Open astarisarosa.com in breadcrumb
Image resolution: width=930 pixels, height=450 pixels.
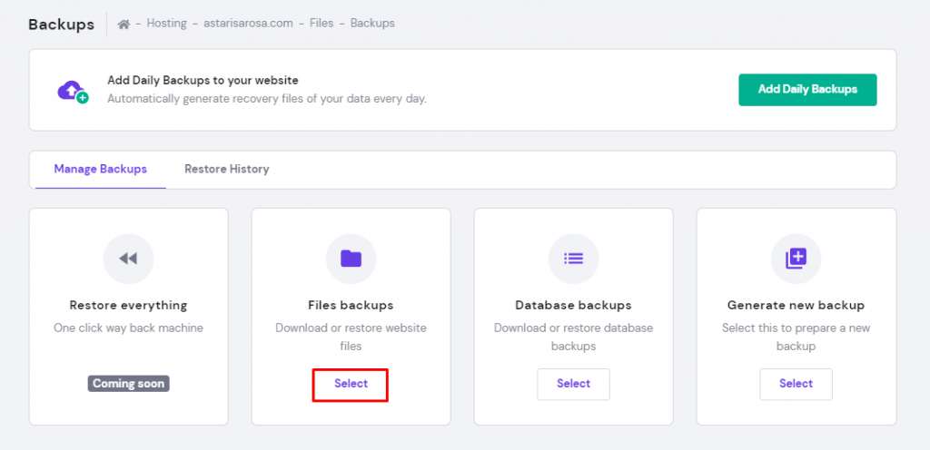[x=248, y=23]
